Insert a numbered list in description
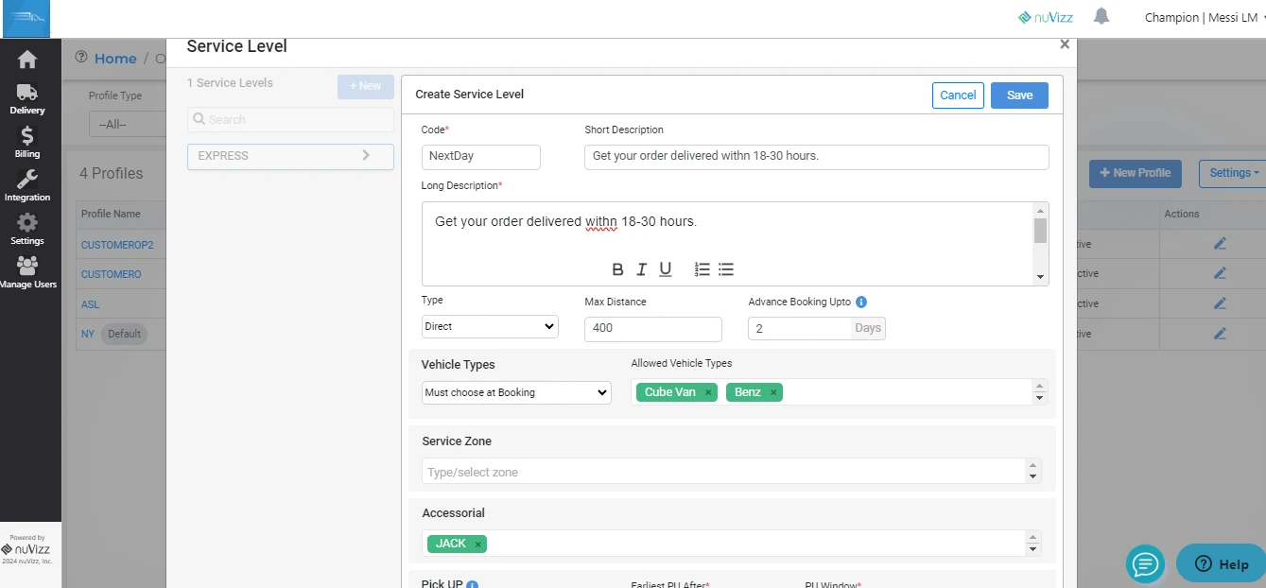1266x588 pixels. [702, 269]
